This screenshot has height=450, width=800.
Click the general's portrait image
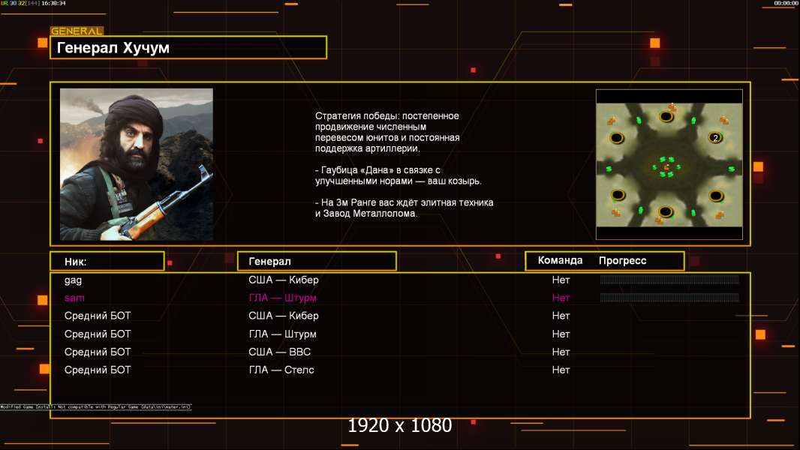[x=137, y=164]
